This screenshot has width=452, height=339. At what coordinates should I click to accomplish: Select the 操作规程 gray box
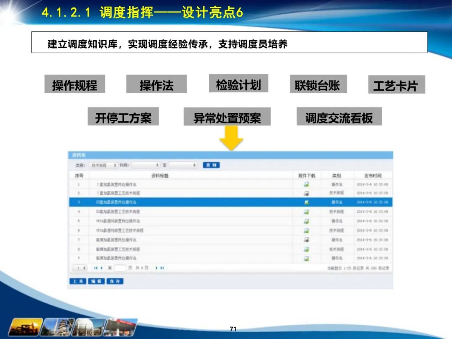point(74,84)
